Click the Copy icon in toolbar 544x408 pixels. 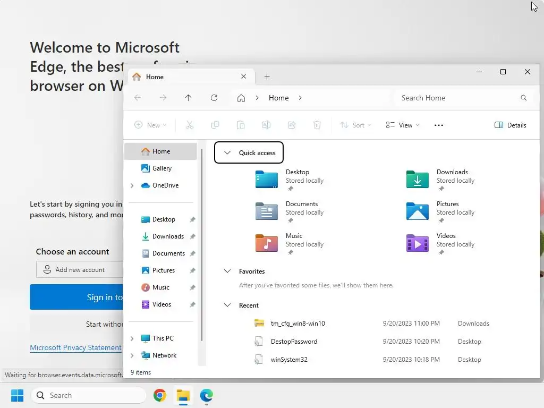tap(215, 125)
